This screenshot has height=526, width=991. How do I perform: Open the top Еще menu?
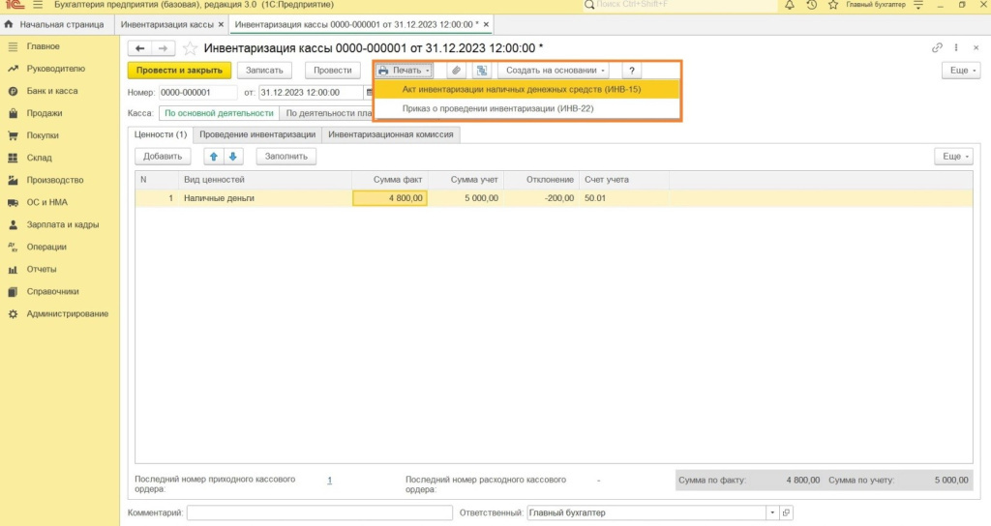tap(961, 70)
